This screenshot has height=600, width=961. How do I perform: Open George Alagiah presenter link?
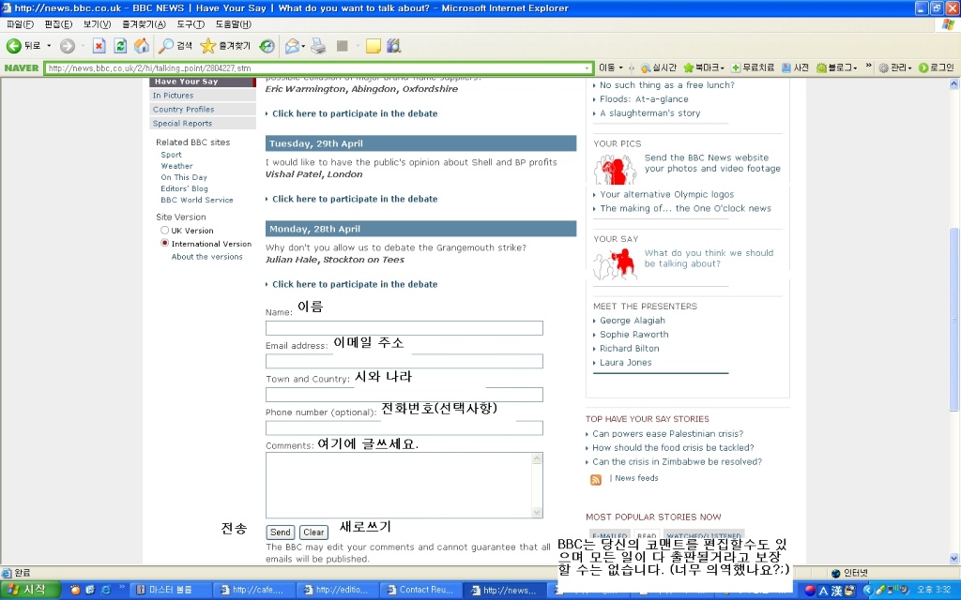pos(632,321)
